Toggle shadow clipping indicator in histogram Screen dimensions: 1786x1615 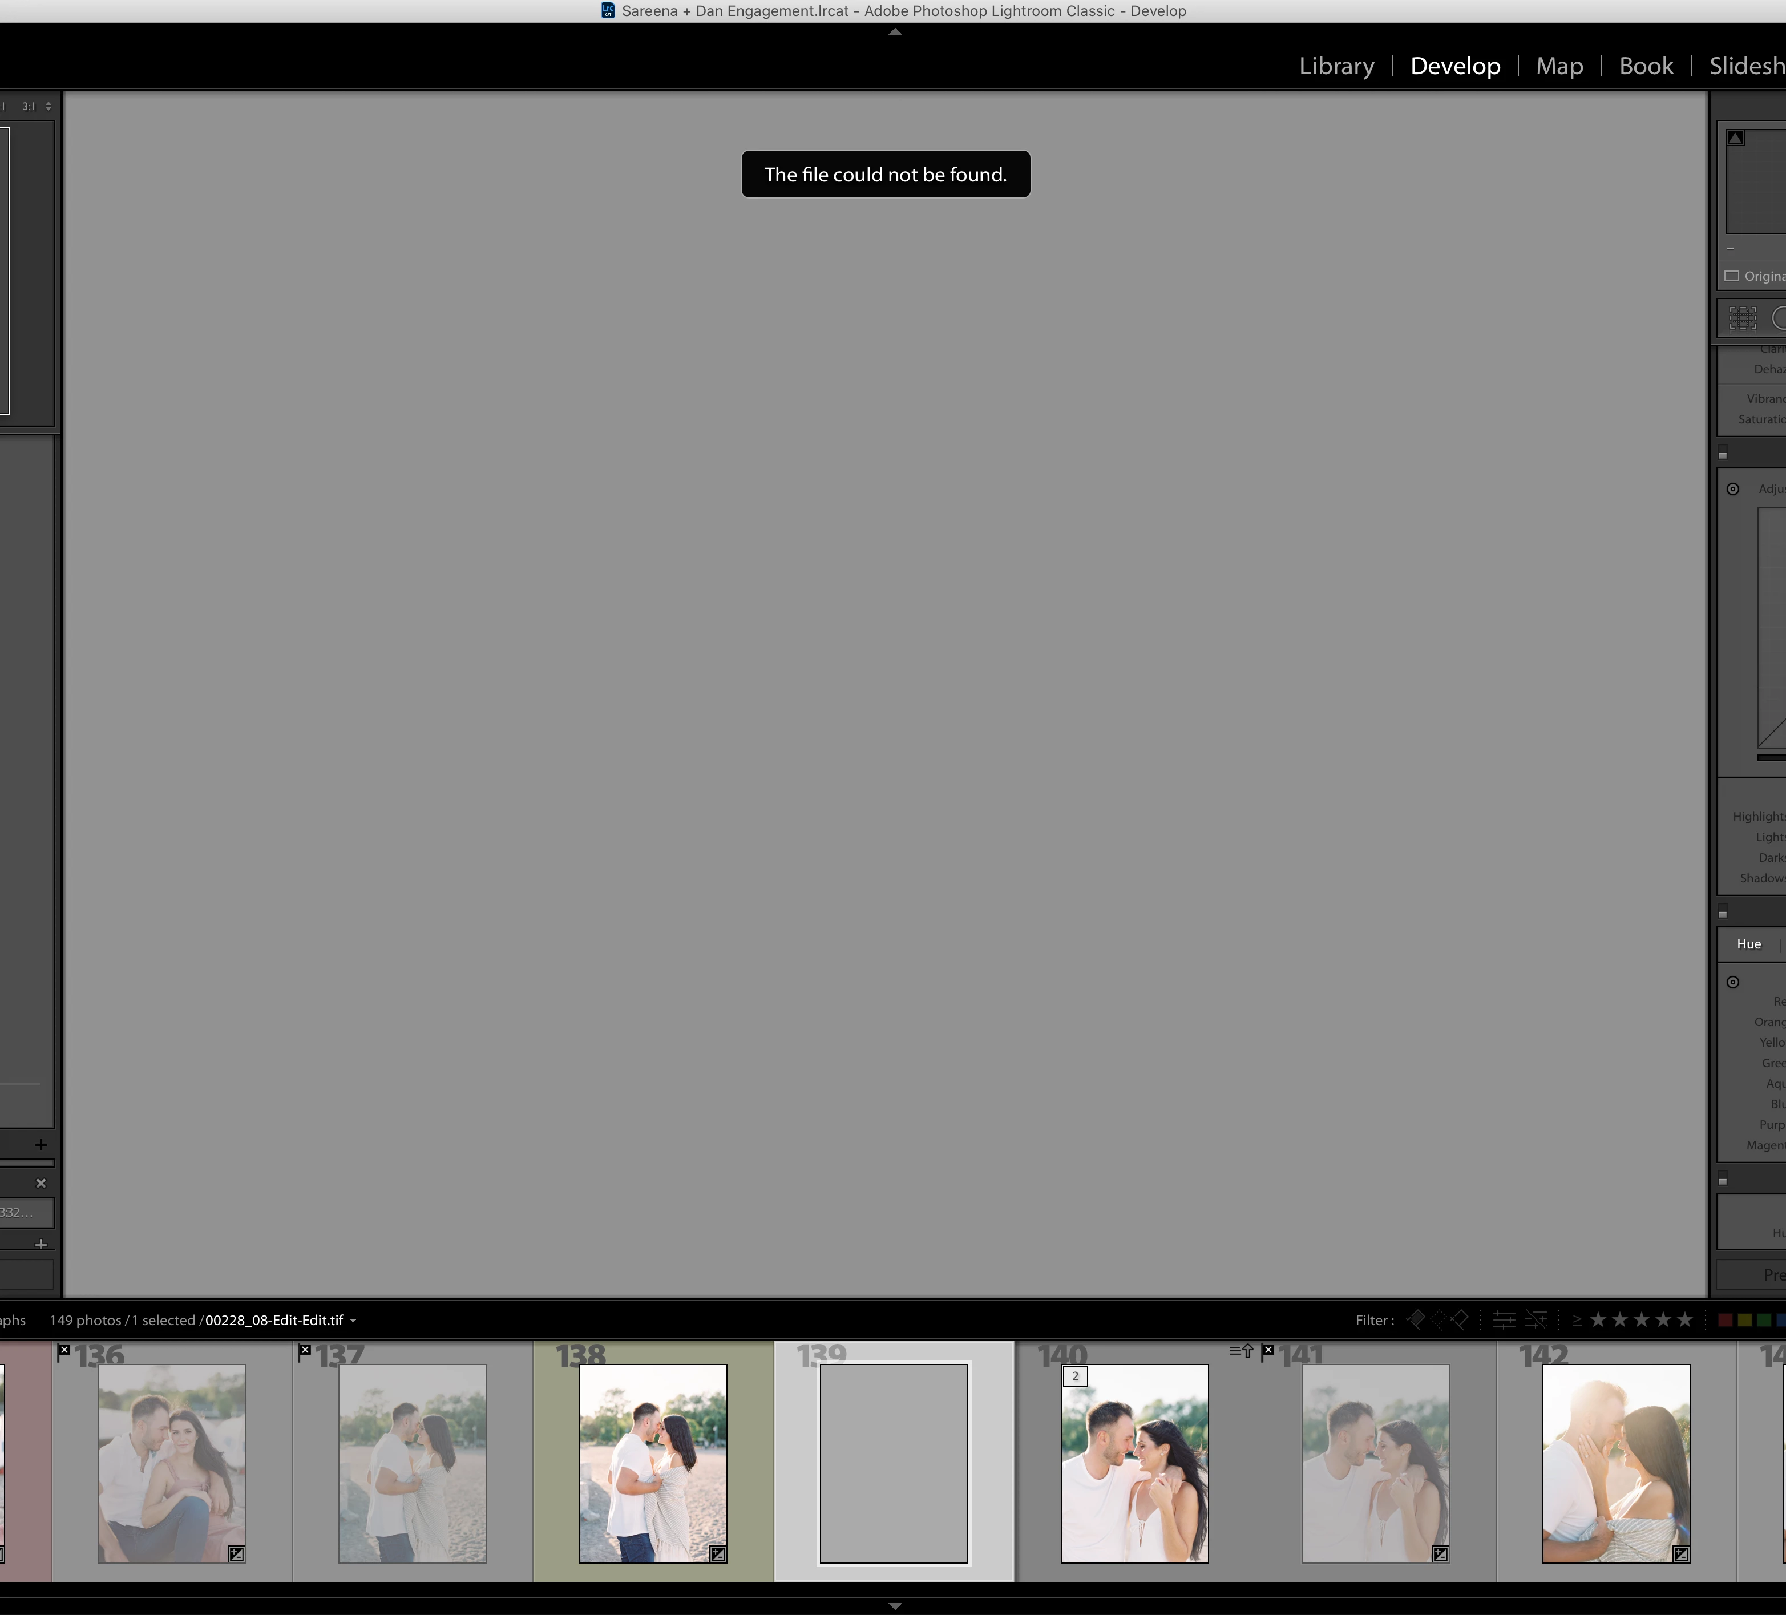click(x=1736, y=138)
